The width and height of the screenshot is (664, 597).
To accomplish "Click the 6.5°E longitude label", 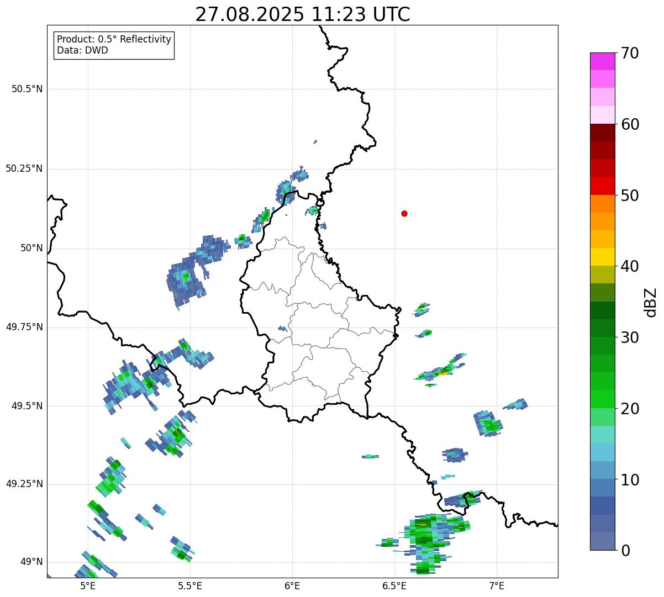I will 394,586.
